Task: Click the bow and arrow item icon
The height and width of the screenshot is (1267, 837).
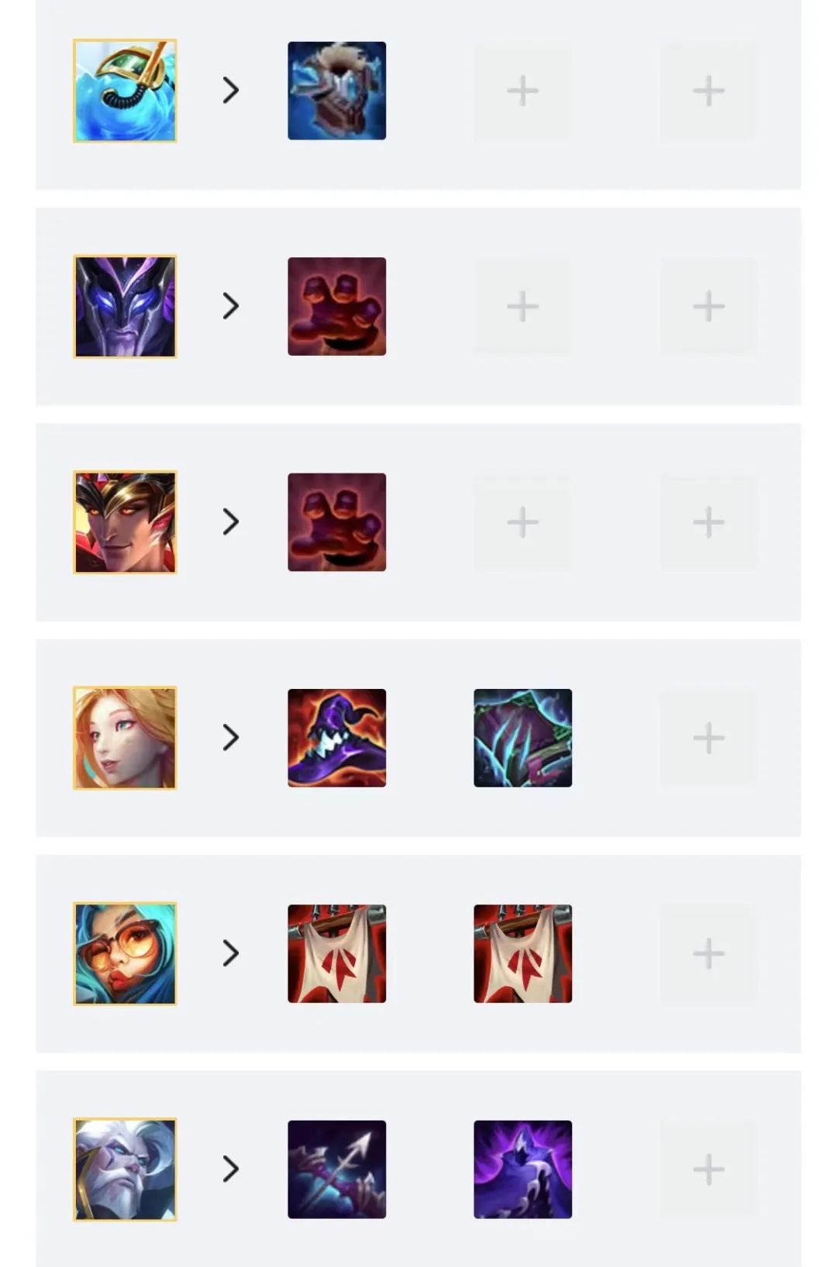Action: [x=337, y=1169]
